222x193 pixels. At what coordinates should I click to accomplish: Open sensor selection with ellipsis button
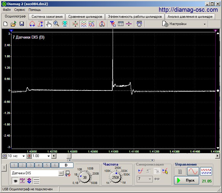[61, 173]
